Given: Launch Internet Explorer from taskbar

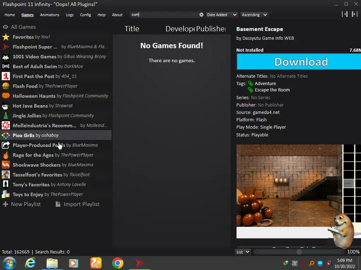Looking at the screenshot, I should pos(30,263).
